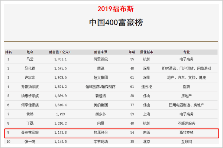Select the wealth value '2,701.1'
This screenshot has height=148, width=223.
(x=61, y=59)
